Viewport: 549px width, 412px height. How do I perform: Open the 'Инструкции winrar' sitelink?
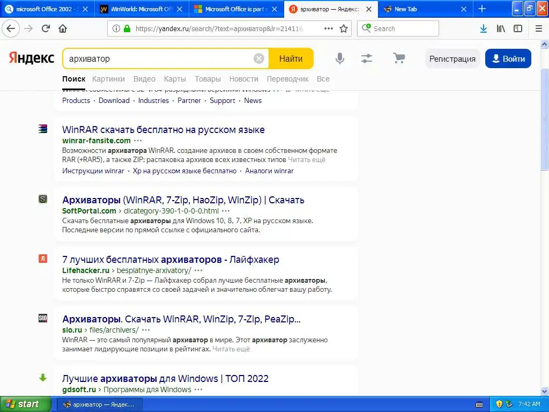93,171
